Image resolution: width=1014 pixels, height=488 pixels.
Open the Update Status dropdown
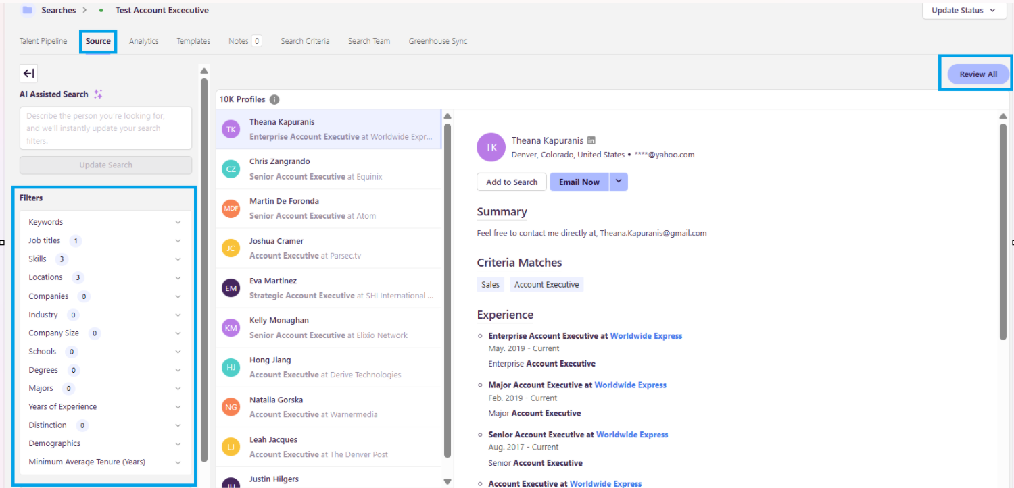click(963, 11)
